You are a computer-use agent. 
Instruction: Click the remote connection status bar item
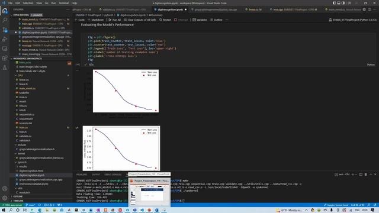pos(12,205)
